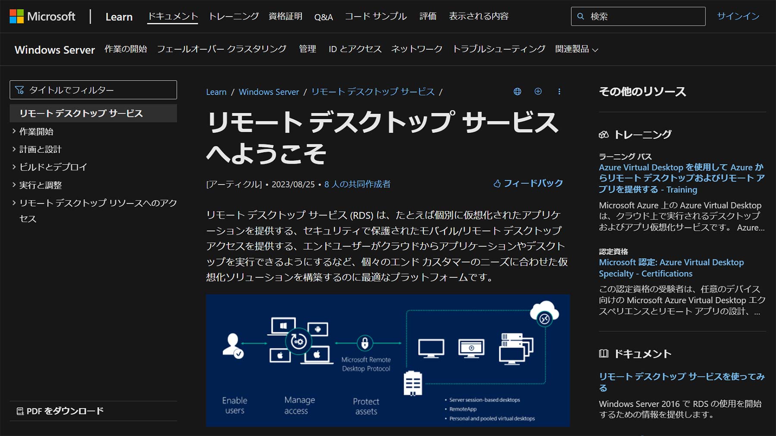Select リモート デスクトップ サービス sidebar item
This screenshot has width=776, height=436.
93,113
